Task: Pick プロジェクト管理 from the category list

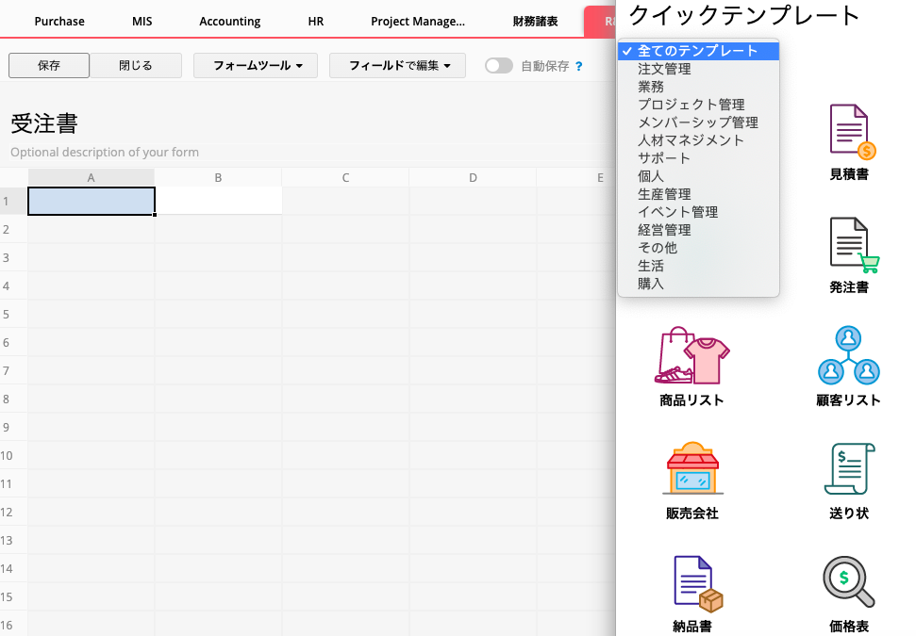Action: point(691,105)
